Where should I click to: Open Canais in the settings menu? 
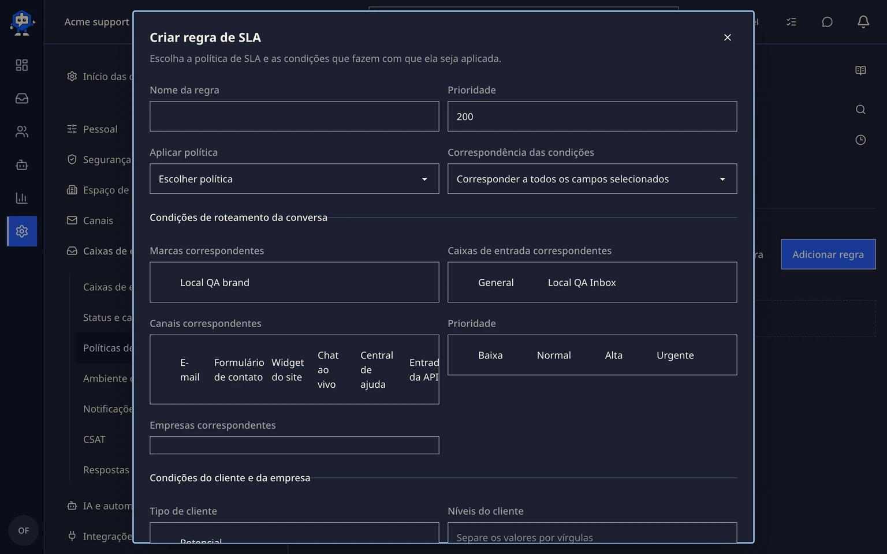(x=99, y=220)
